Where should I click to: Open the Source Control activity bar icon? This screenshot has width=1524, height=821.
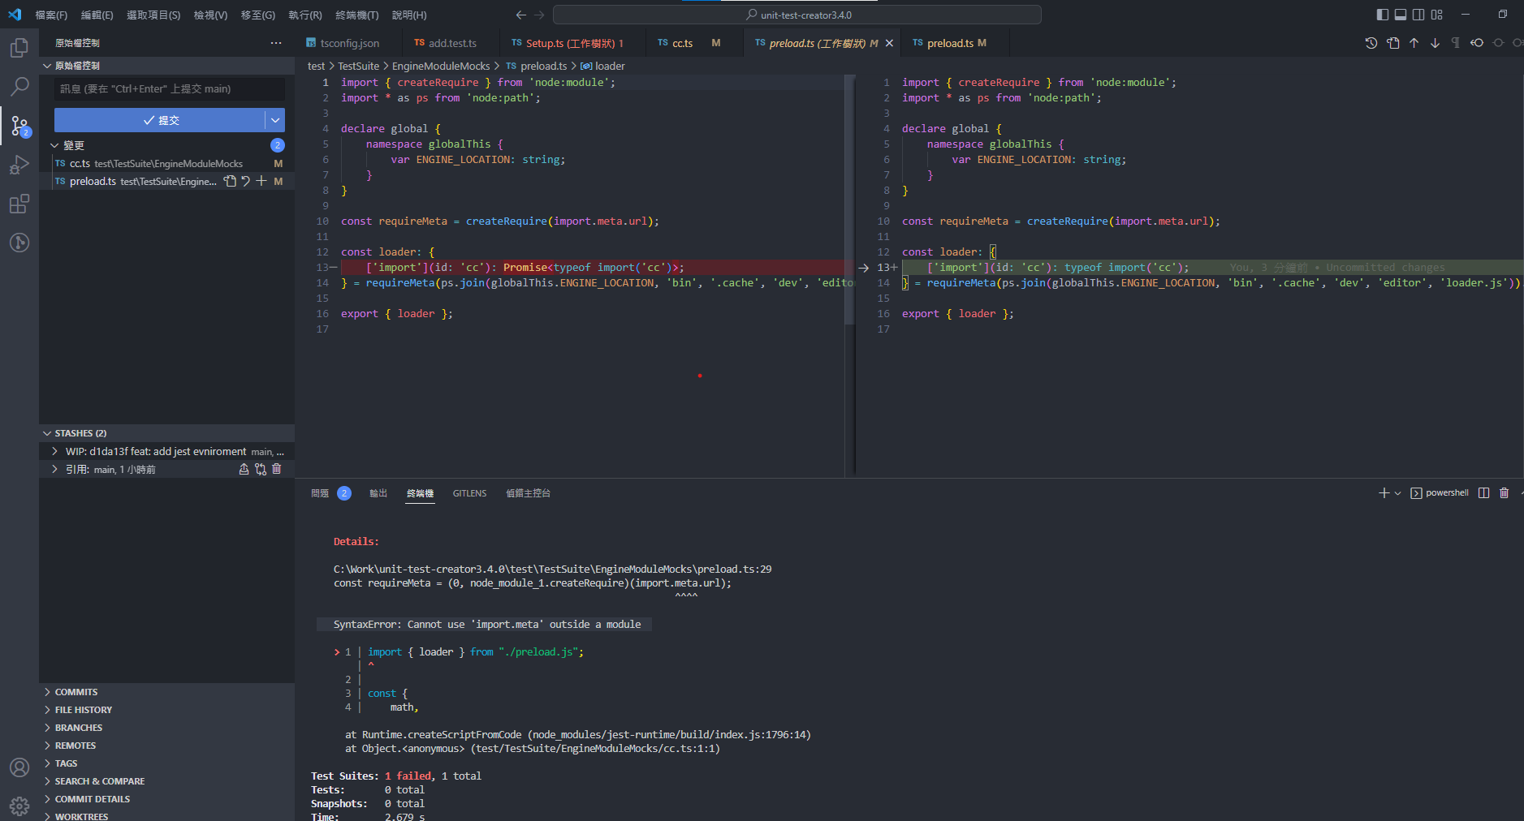(19, 125)
